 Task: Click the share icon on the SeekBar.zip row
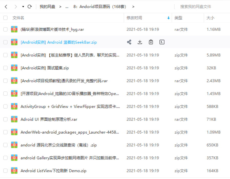click(129, 42)
